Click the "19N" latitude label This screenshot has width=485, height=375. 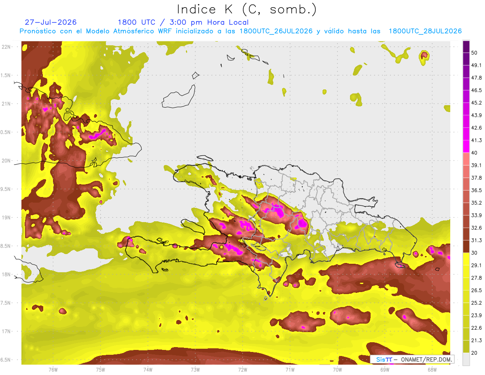coord(6,217)
